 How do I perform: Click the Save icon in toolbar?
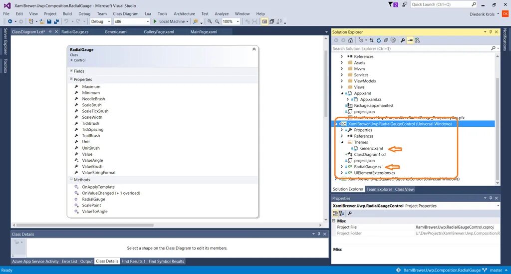49,21
